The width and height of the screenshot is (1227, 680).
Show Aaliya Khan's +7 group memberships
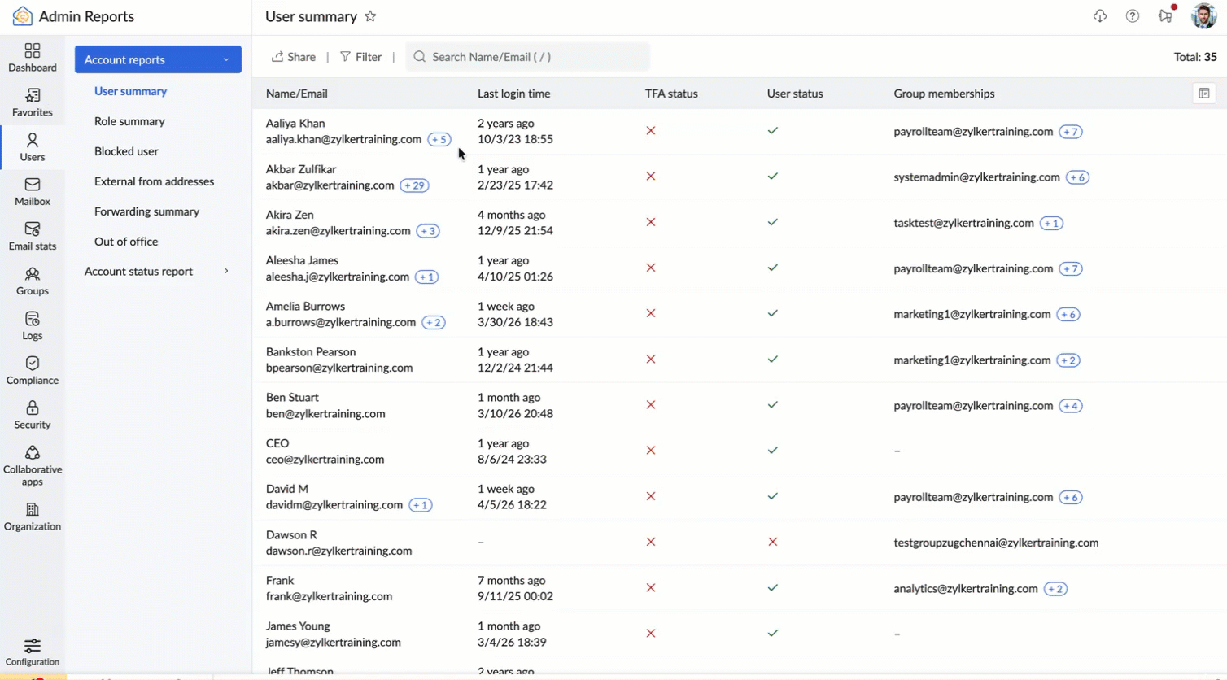click(x=1070, y=132)
